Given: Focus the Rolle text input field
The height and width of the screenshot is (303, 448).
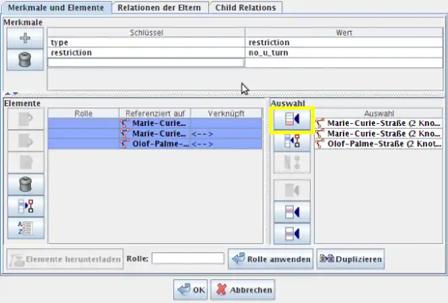Looking at the screenshot, I should coord(188,259).
